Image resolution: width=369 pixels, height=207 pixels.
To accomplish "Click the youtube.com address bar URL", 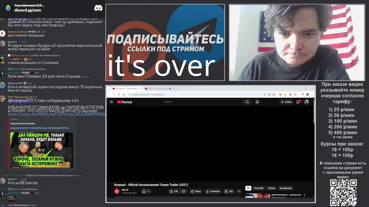I will [x=148, y=94].
